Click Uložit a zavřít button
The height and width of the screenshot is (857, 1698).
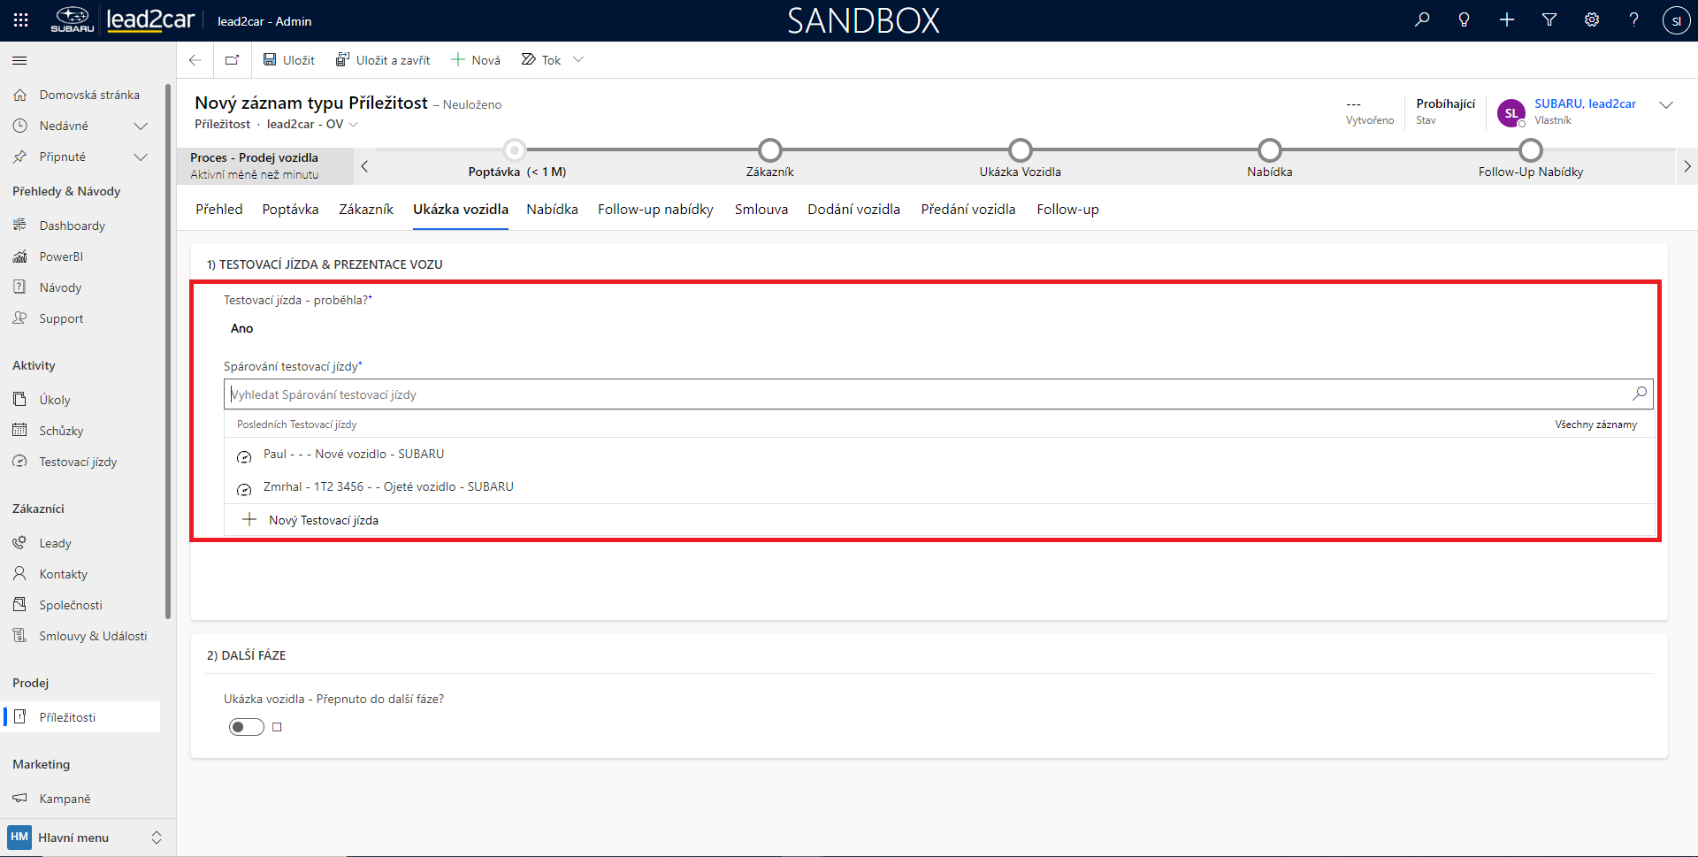(x=383, y=60)
